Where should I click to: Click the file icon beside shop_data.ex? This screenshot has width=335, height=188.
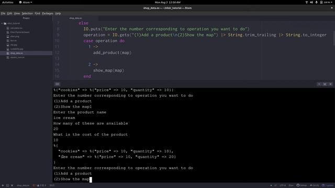coord(8,53)
